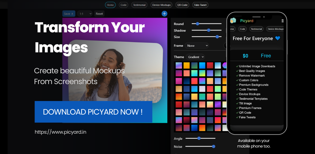Image resolution: width=315 pixels, height=154 pixels.
Task: Click 'Best Quality Images' feature row
Action: pos(250,71)
